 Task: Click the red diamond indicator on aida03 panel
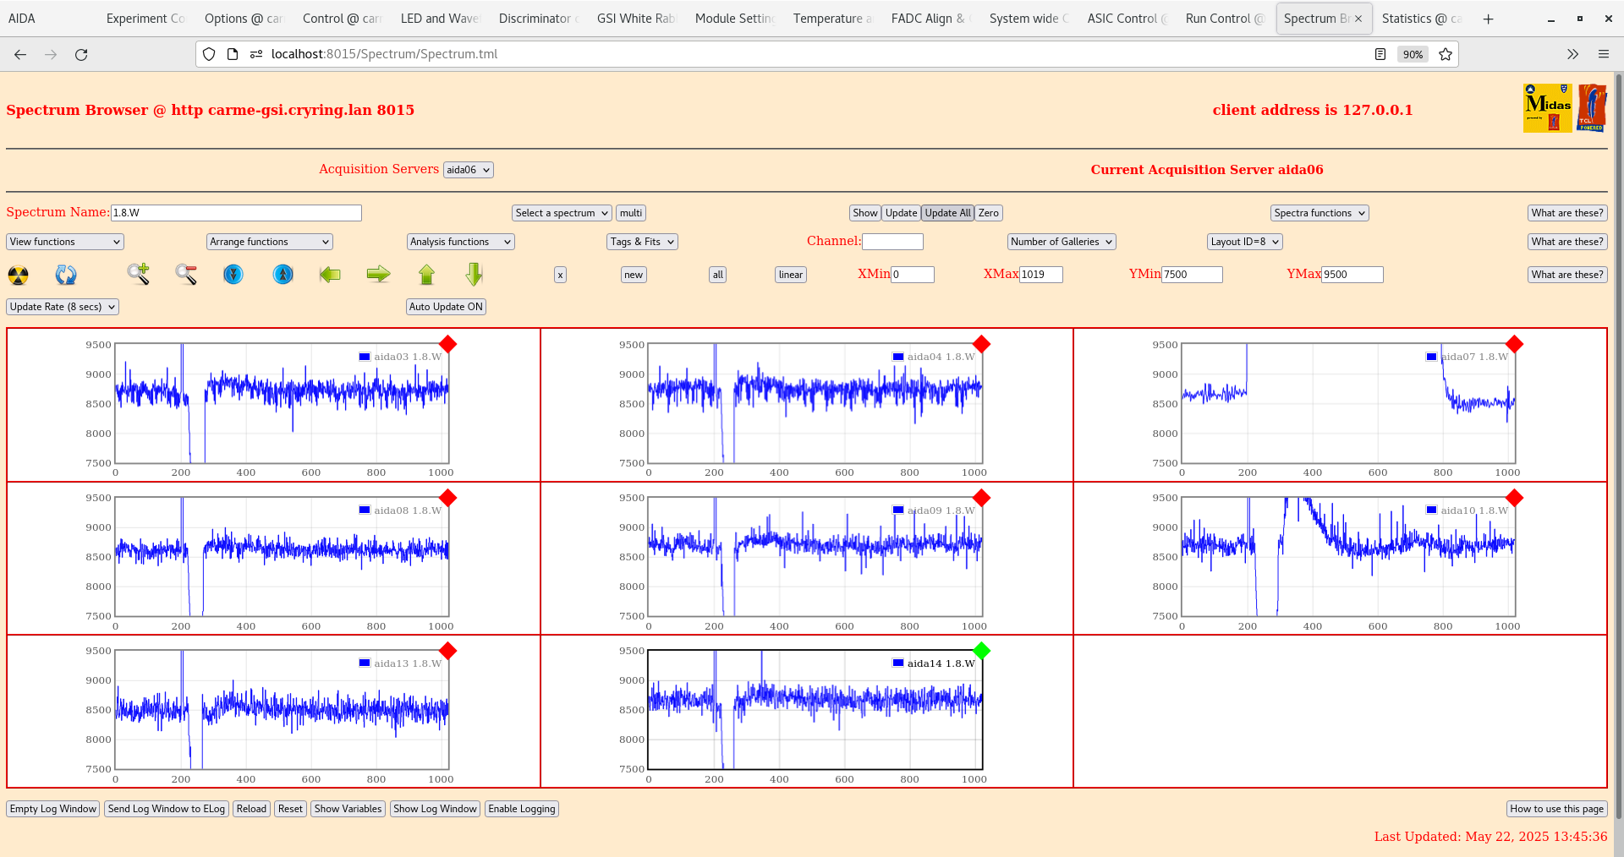tap(448, 344)
